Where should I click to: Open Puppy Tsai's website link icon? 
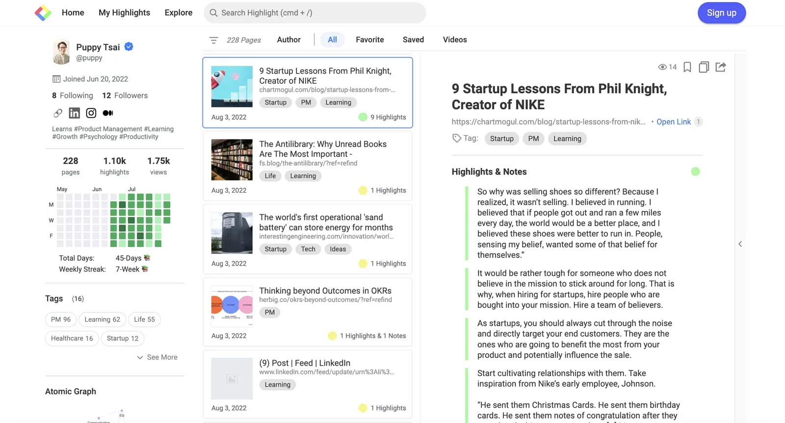coord(58,113)
